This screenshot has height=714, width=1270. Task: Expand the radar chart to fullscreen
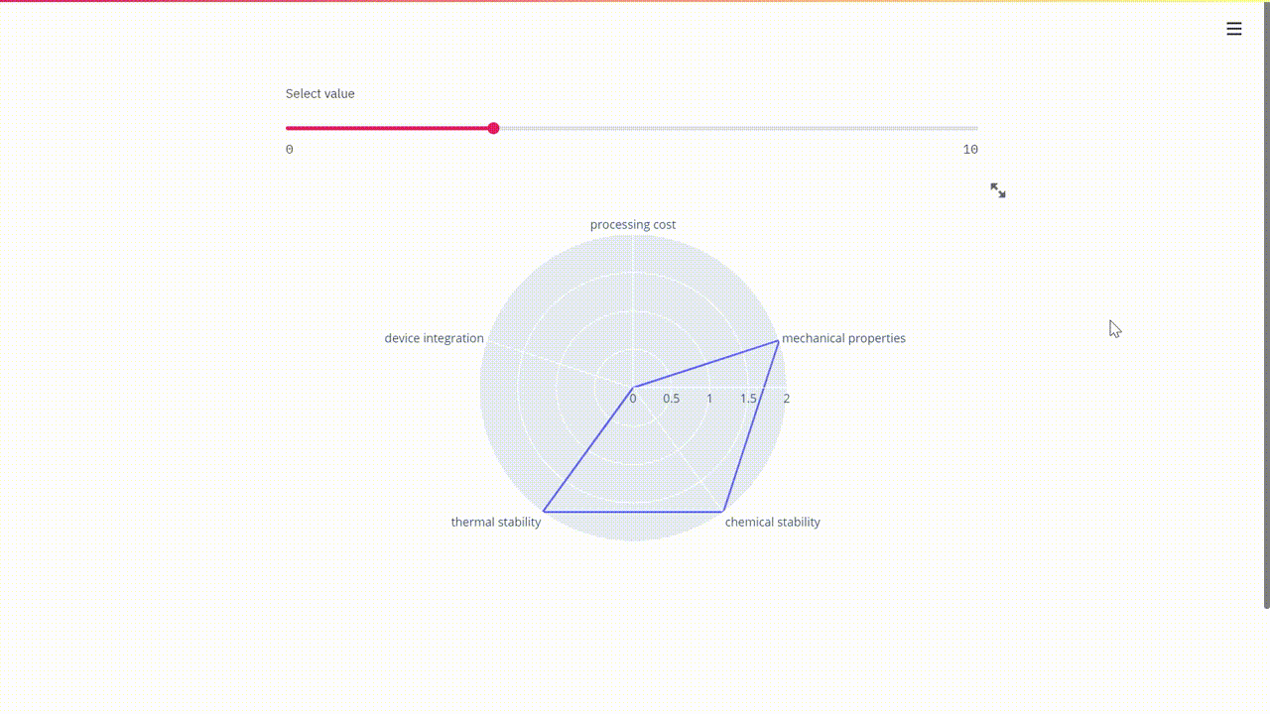[x=997, y=190]
